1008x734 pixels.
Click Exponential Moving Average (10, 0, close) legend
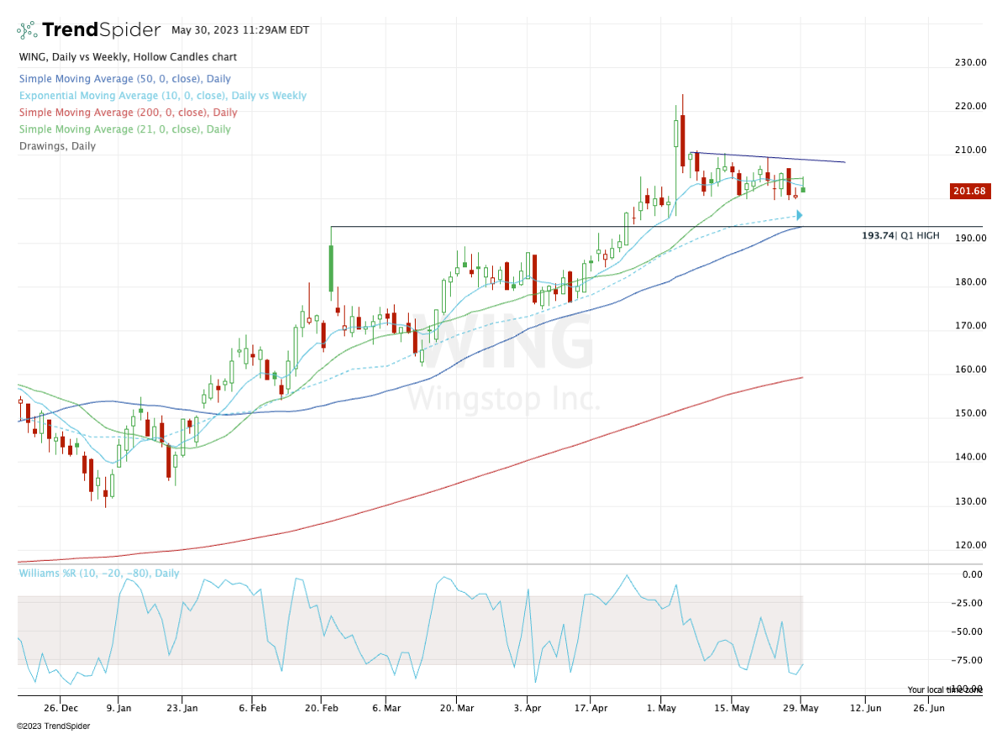click(162, 96)
